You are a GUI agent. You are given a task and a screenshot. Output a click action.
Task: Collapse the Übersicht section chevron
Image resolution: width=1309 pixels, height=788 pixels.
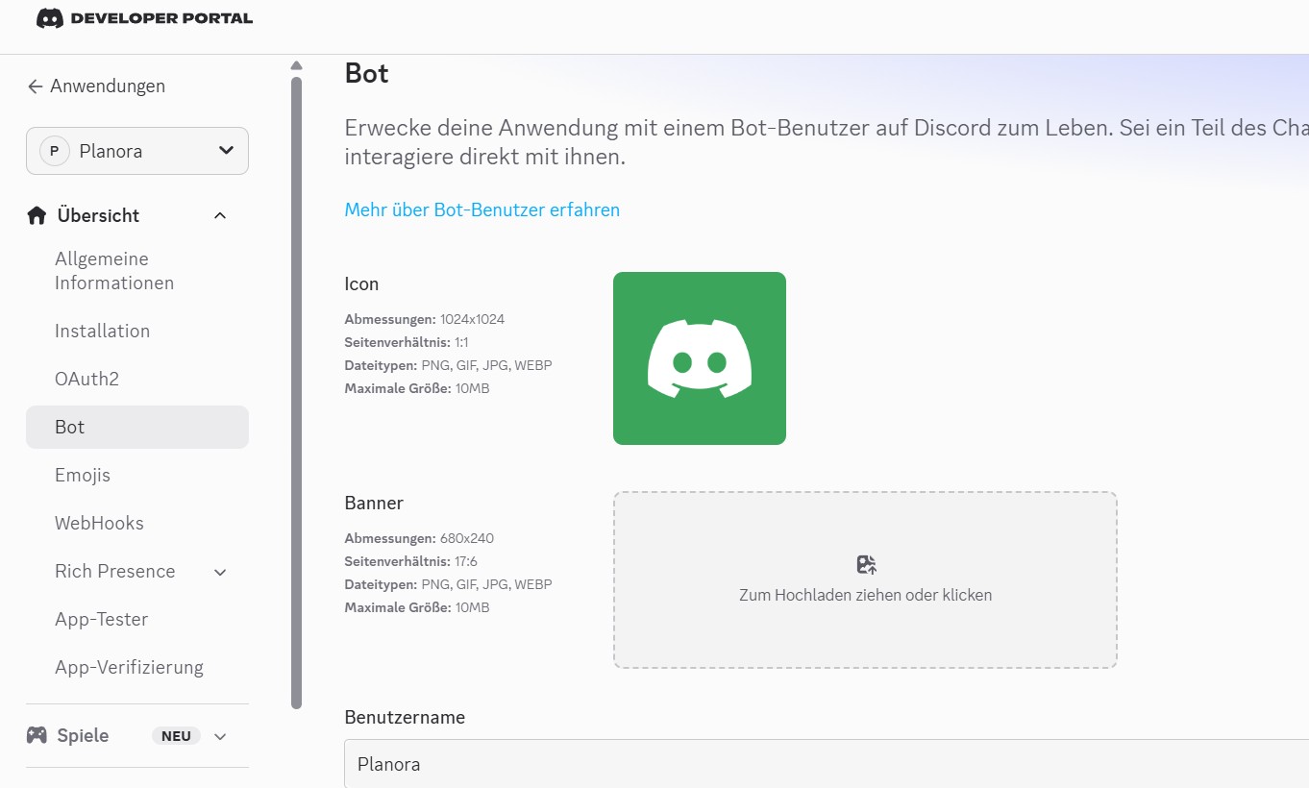[x=220, y=215]
